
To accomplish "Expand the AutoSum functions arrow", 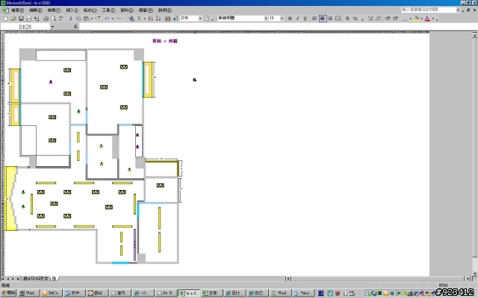I will (x=144, y=19).
